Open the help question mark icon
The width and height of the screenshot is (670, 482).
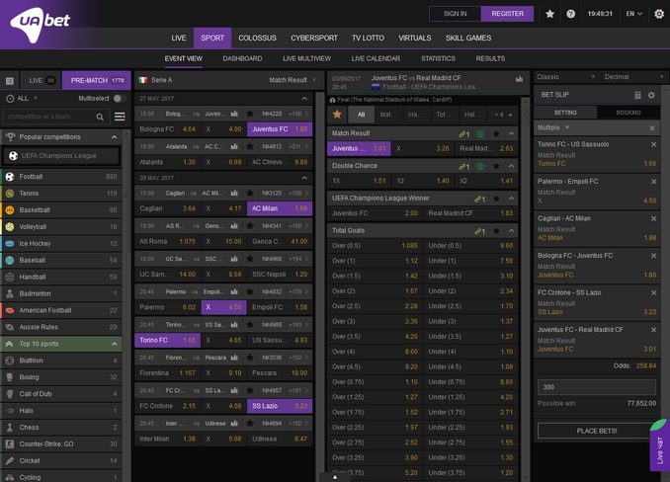tap(570, 14)
